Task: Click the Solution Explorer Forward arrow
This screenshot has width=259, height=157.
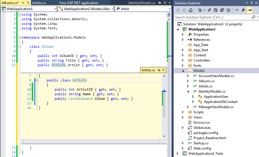Action: tap(184, 10)
